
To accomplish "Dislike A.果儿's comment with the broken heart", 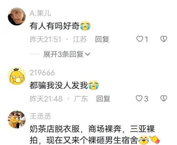I will (x=164, y=39).
